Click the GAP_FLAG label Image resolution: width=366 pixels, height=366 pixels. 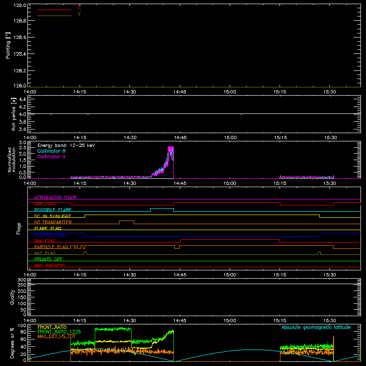pos(45,204)
